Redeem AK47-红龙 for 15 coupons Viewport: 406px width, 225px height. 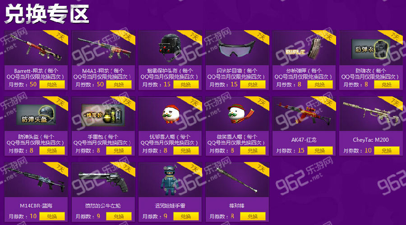coord(320,151)
